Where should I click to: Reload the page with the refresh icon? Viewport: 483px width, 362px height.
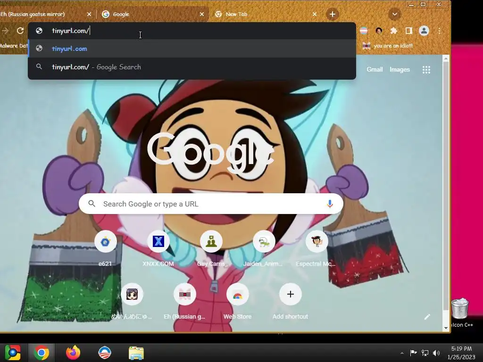(20, 31)
